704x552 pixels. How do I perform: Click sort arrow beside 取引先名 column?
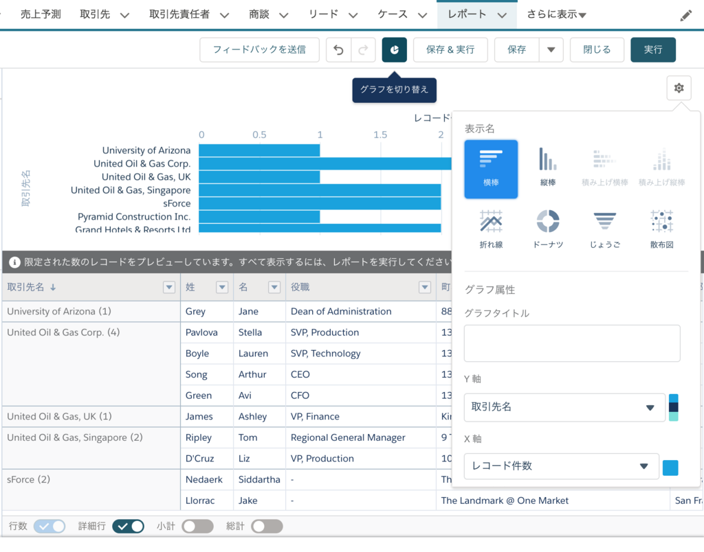[x=53, y=288]
